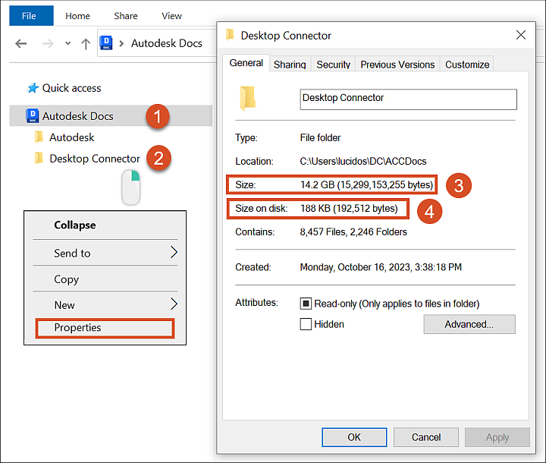Select Autodesk Docs in navigation tree
Image resolution: width=546 pixels, height=463 pixels.
click(77, 116)
